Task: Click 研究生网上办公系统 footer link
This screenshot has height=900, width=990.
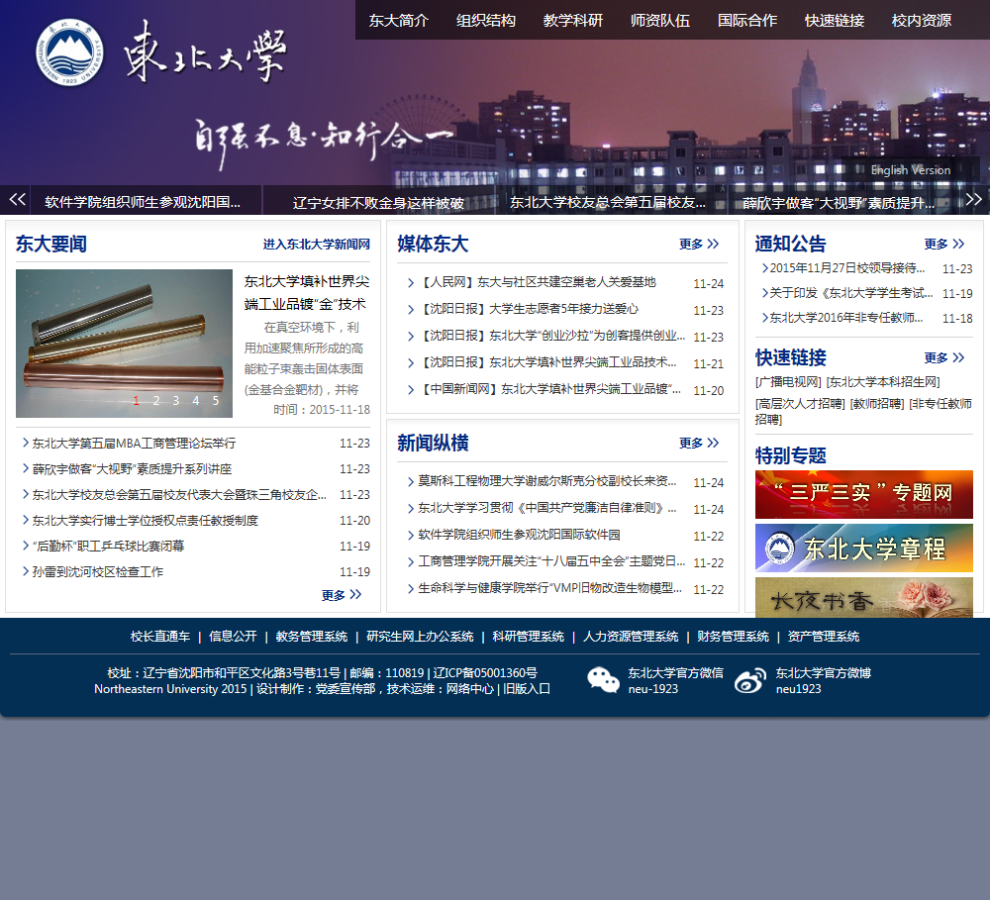Action: 420,637
